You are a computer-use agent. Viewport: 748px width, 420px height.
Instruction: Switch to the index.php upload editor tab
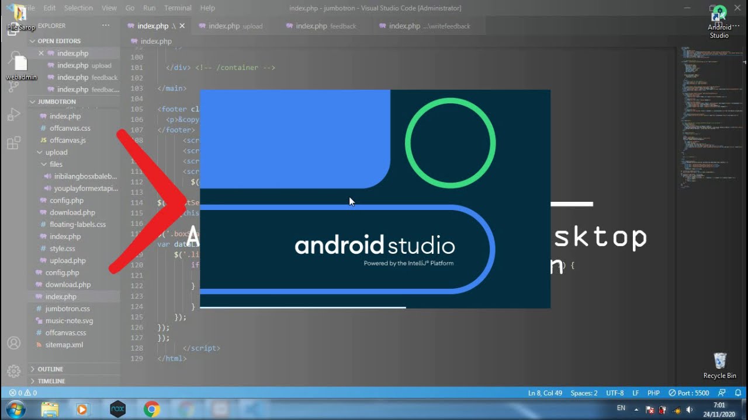(234, 26)
